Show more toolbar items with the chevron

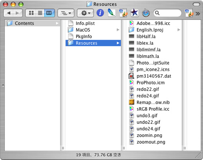pos(198,13)
